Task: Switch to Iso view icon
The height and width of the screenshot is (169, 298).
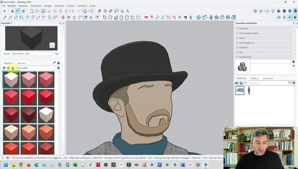Action: pyautogui.click(x=105, y=17)
